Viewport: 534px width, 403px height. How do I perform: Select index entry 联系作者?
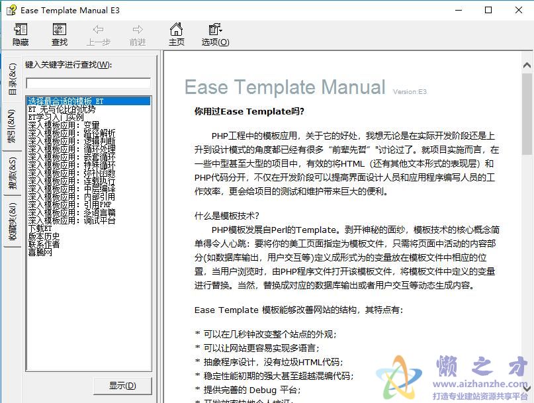click(x=44, y=244)
